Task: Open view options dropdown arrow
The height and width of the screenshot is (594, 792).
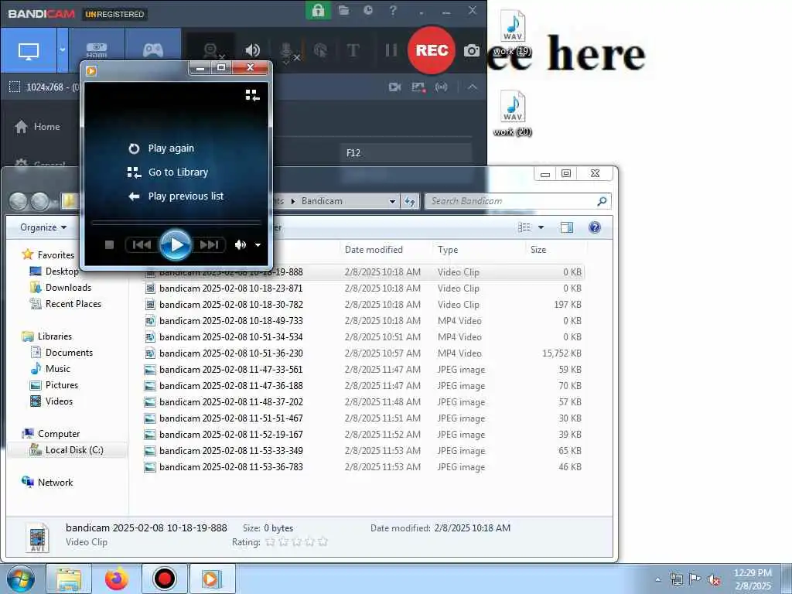Action: click(541, 227)
